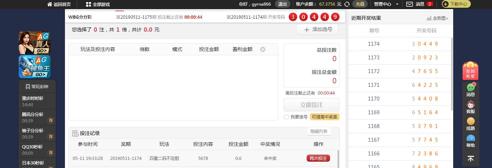This screenshot has width=492, height=168.
Task: Click the red bet again button
Action: [318, 159]
